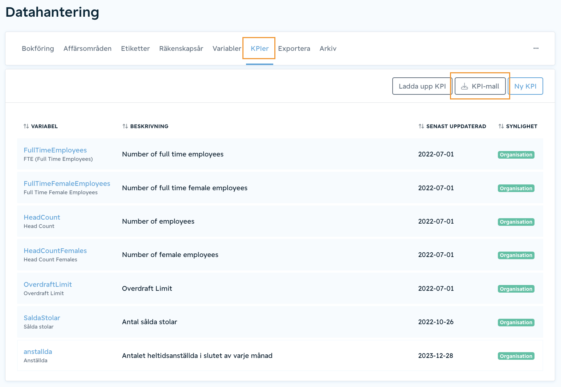Screen dimensions: 561x387
Task: Click the sort arrows icon beside VARIABEL
Action: (26, 126)
